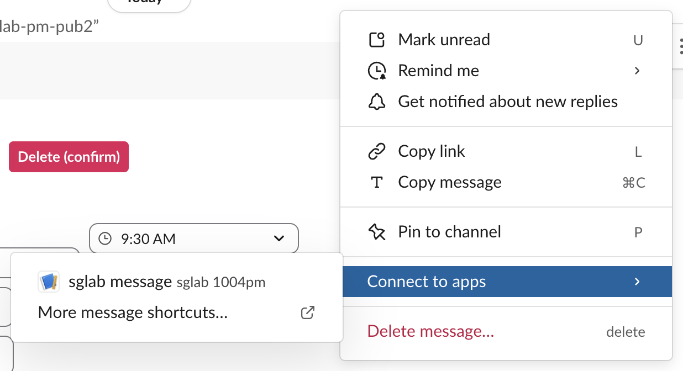The image size is (683, 371).
Task: Click the Mark unread icon
Action: click(376, 40)
